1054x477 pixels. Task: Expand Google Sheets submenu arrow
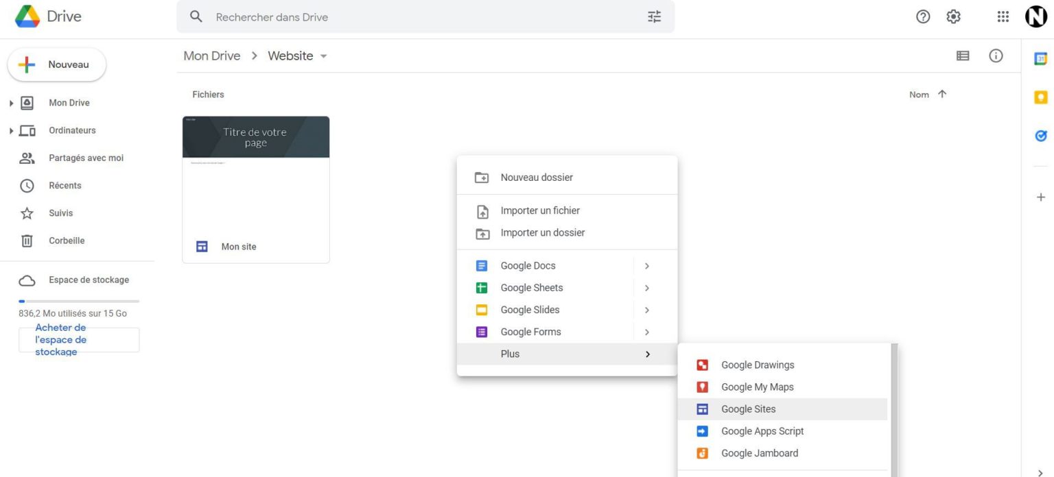(646, 288)
